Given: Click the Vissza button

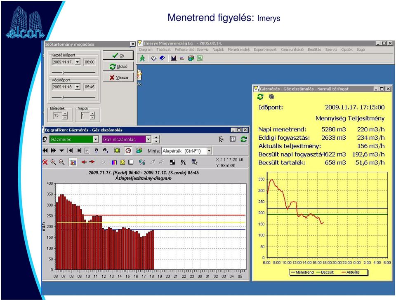Looking at the screenshot, I should pyautogui.click(x=118, y=77).
